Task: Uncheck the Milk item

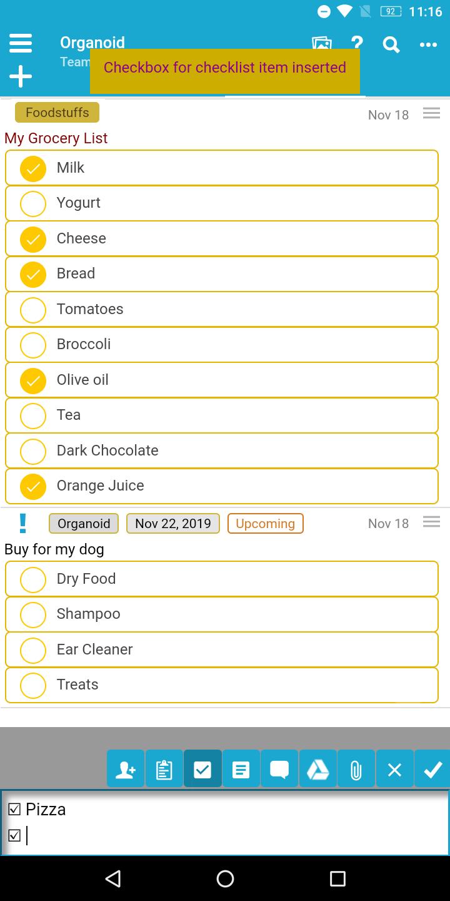Action: [x=33, y=168]
